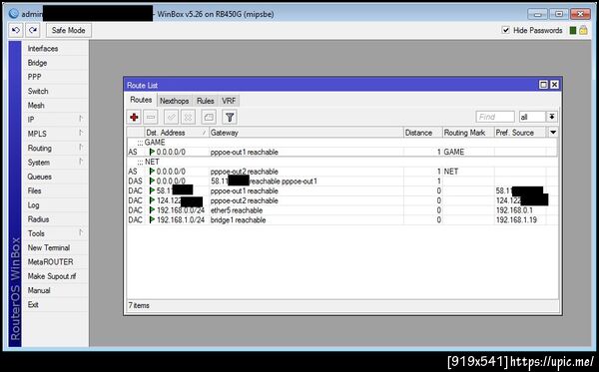Select the pppoe-out2 reachable NET route row
Screen dimensions: 599x372
(x=341, y=172)
